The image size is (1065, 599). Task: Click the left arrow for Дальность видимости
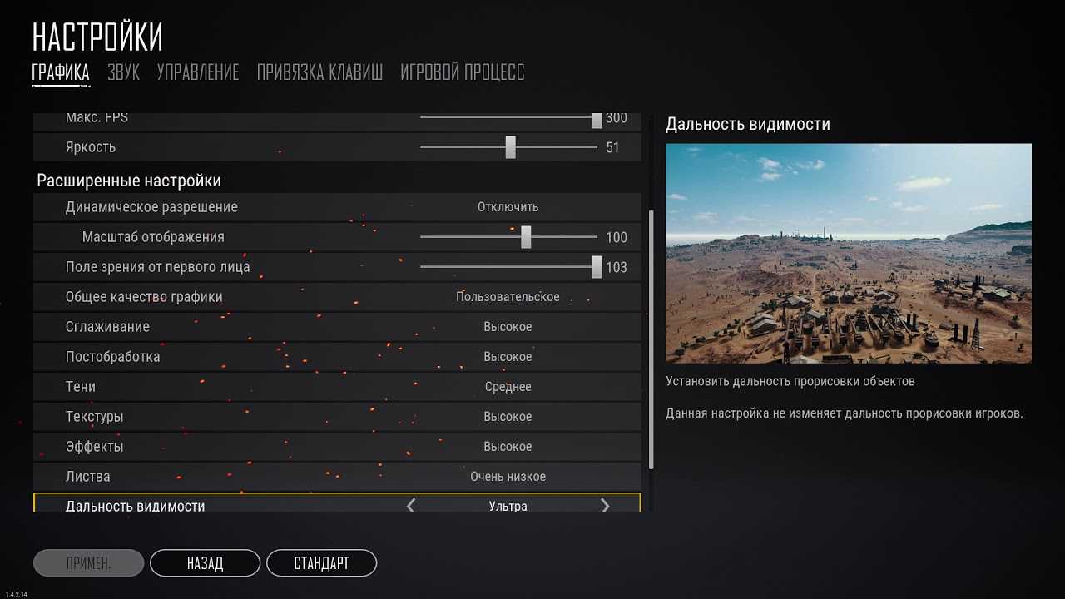pyautogui.click(x=410, y=506)
